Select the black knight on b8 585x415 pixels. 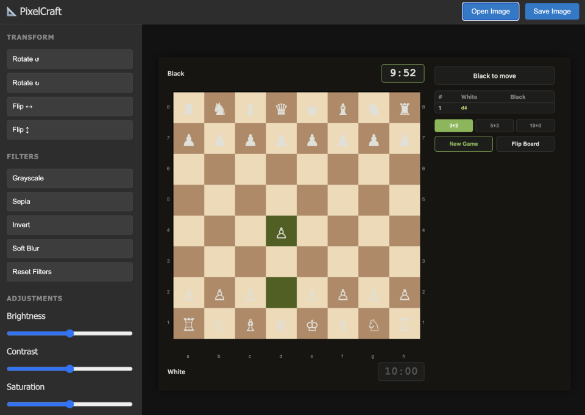pos(219,108)
